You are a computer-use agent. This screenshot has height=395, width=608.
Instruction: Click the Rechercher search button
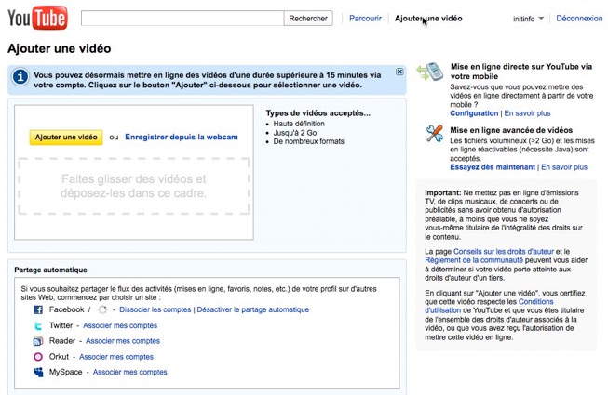308,19
